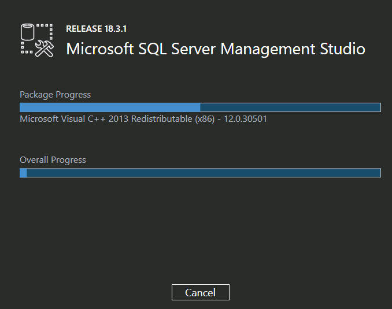This screenshot has width=392, height=309.
Task: Click the Package Progress label
Action: tap(56, 95)
